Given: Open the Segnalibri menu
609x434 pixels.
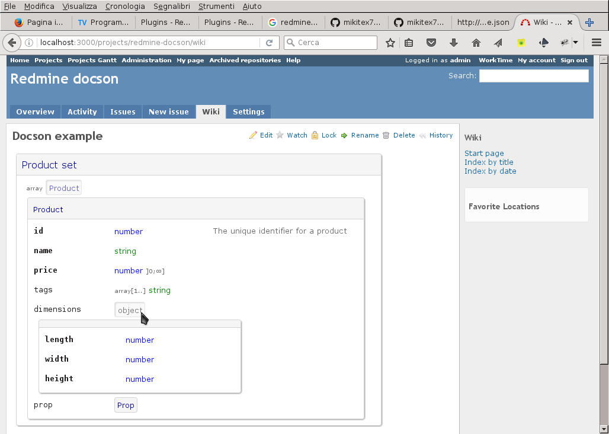Looking at the screenshot, I should tap(172, 6).
